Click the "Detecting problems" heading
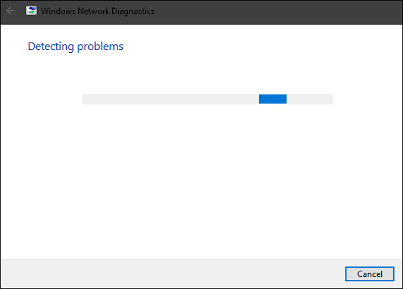 [x=75, y=47]
